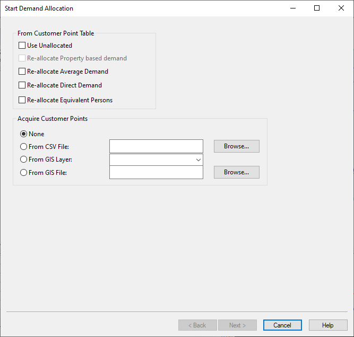Click the Next button
Screen dimensions: 354x337
click(x=237, y=325)
